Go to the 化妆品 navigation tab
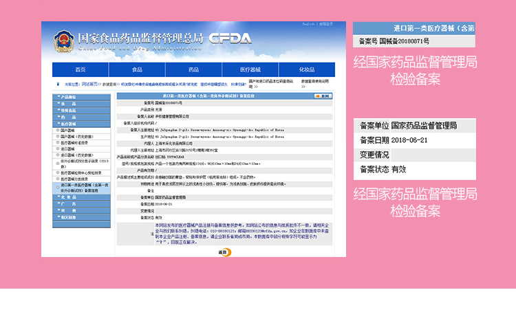 tap(306, 69)
